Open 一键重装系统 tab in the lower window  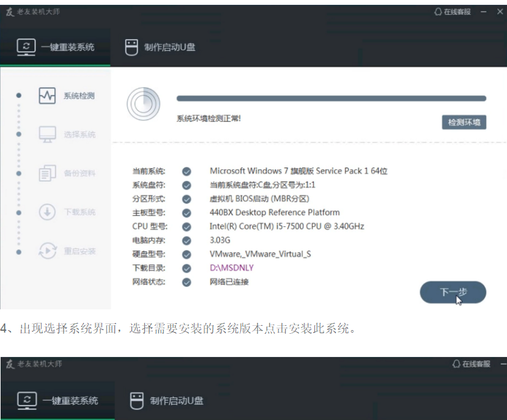click(57, 401)
